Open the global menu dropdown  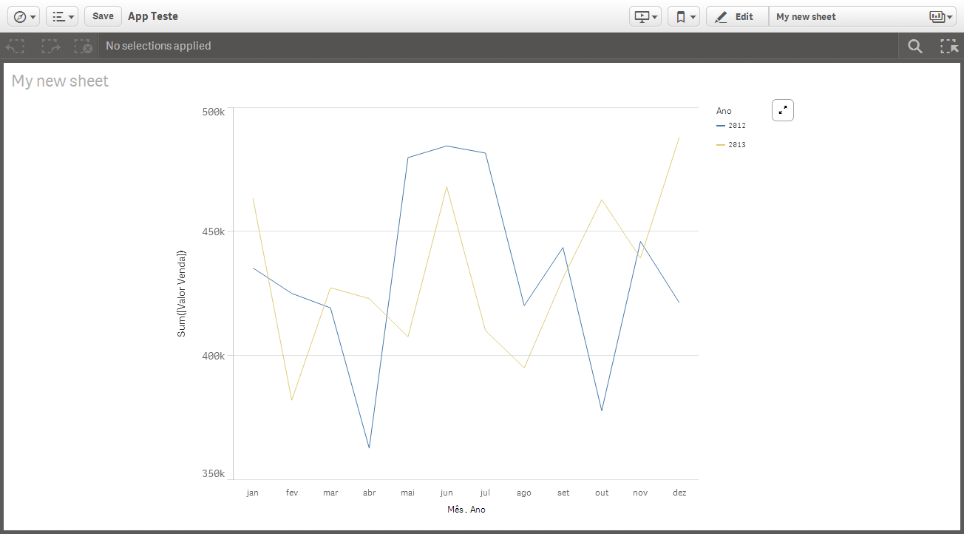point(62,16)
